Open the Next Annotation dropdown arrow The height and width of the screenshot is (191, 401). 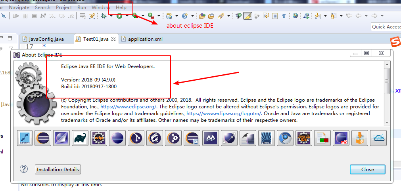point(325,16)
